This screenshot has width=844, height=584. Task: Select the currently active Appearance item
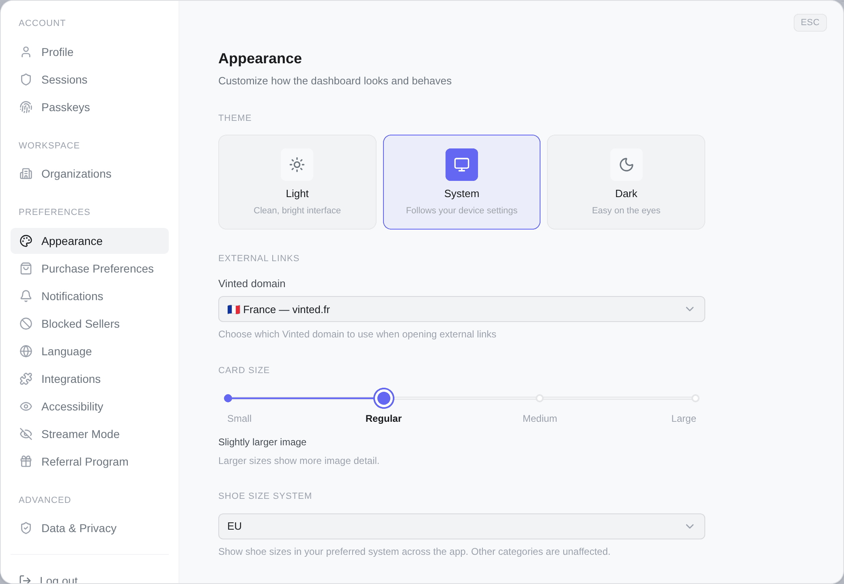(90, 241)
